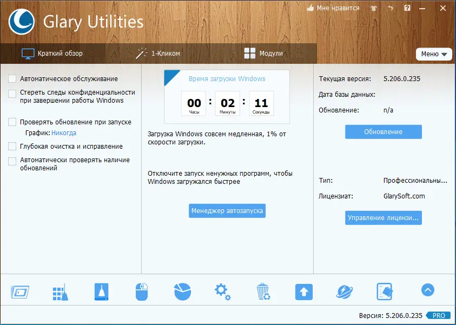The image size is (456, 325).
Task: Click the Glary Utilities crescent logo
Action: [x=22, y=22]
